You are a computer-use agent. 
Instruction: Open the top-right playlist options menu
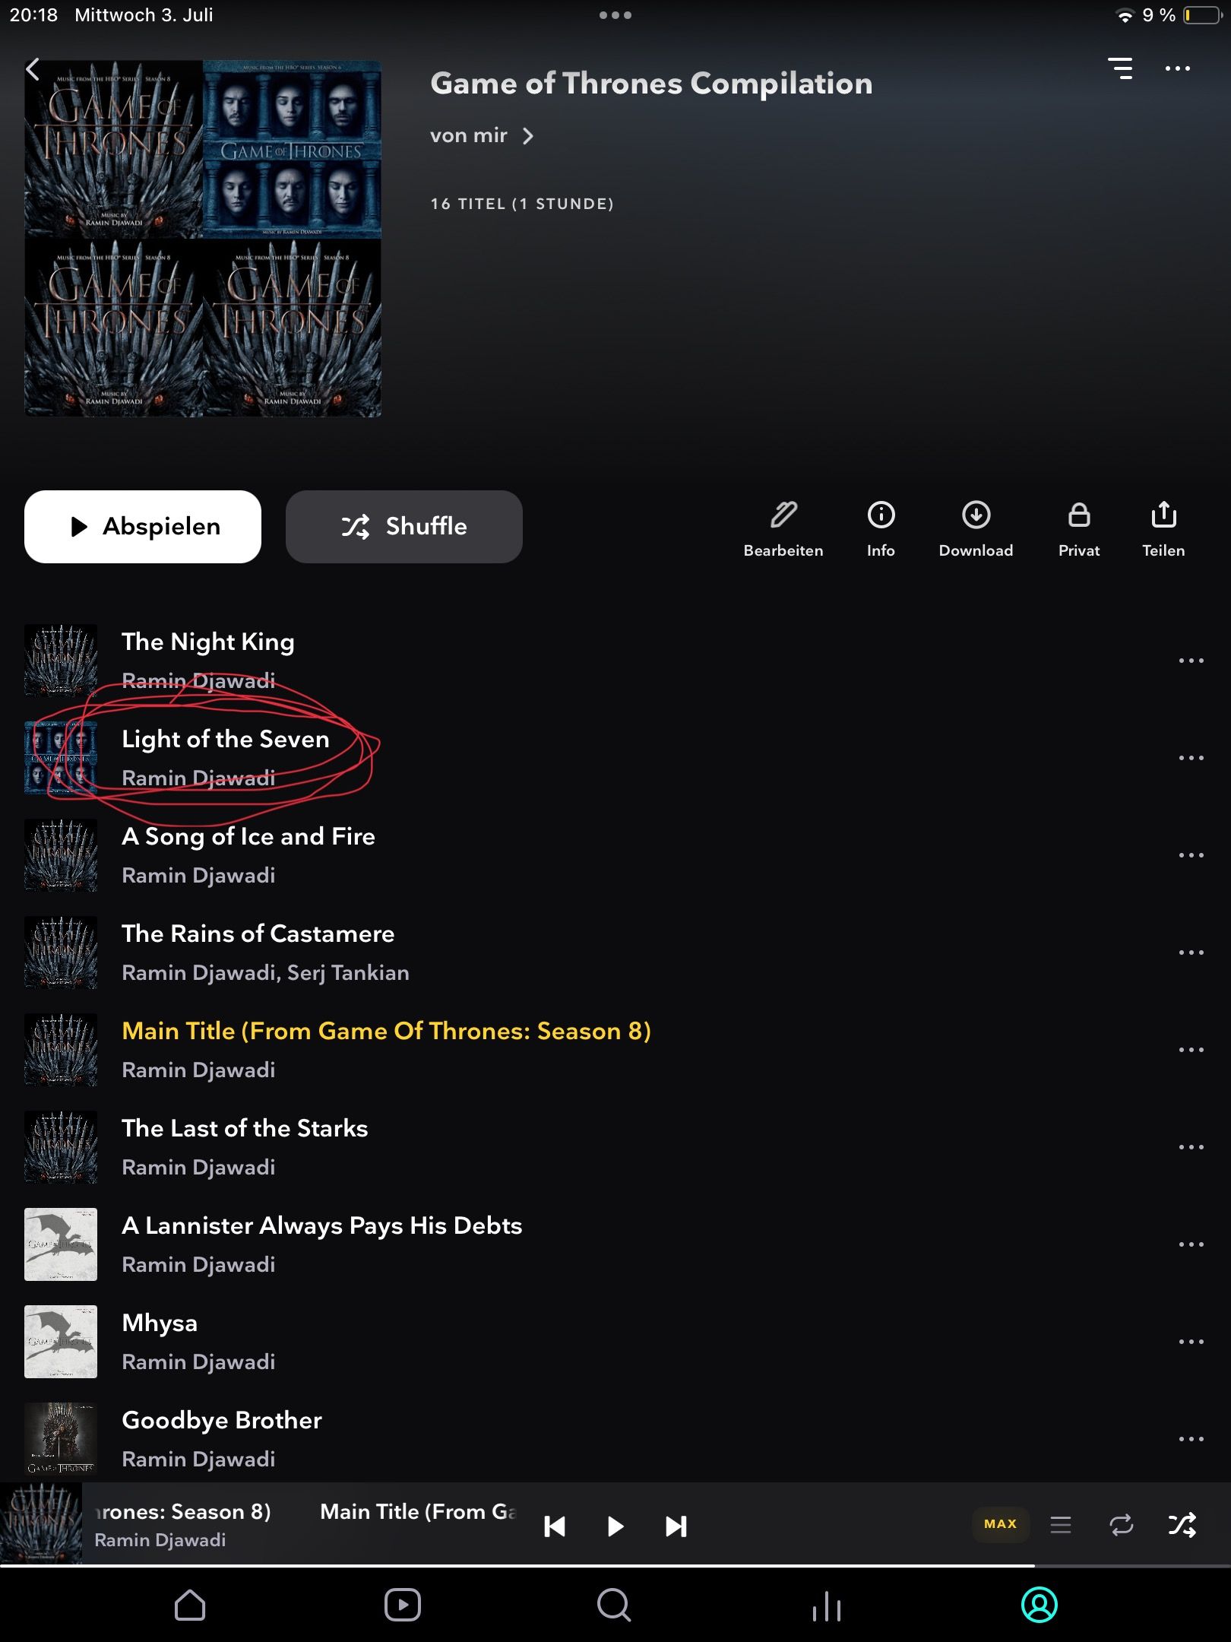tap(1178, 68)
